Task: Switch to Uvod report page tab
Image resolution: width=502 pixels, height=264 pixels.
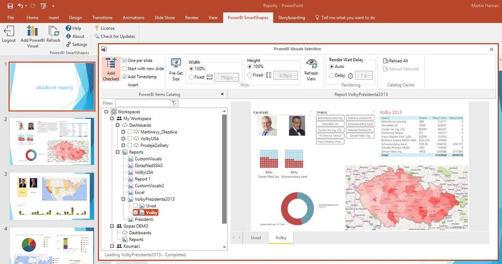Action: pos(255,238)
